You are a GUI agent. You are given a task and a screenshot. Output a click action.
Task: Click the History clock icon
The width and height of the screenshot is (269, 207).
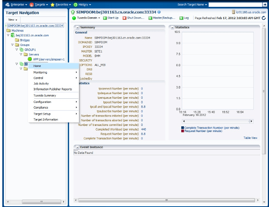[75, 5]
